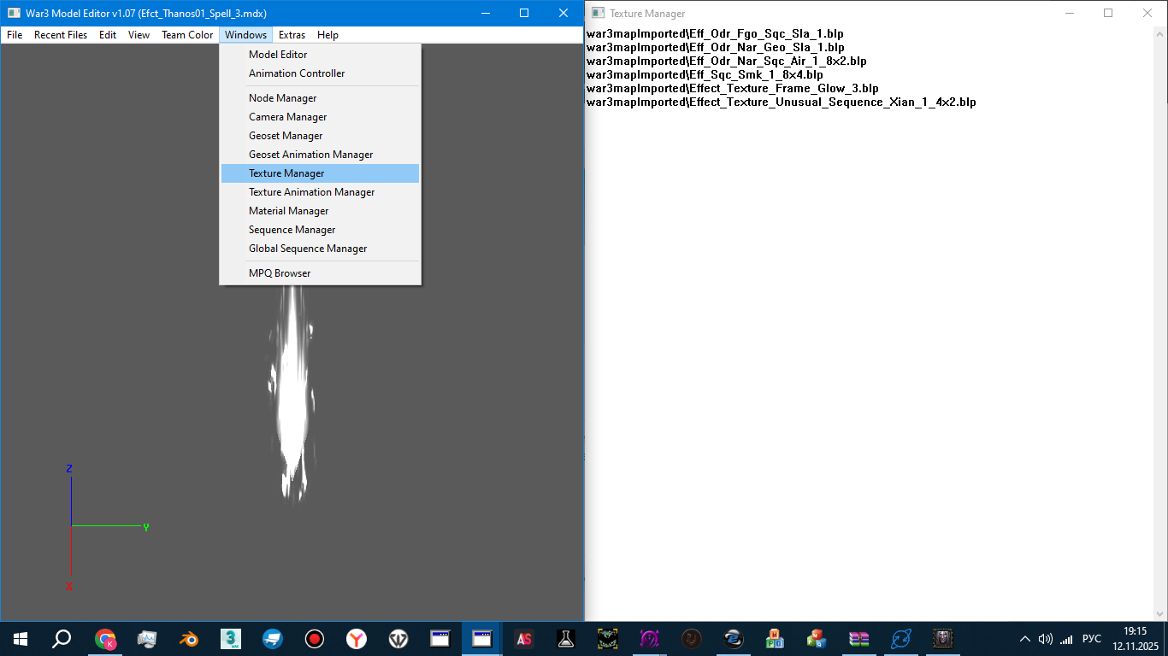Open the Extras menu
1168x656 pixels.
click(292, 35)
